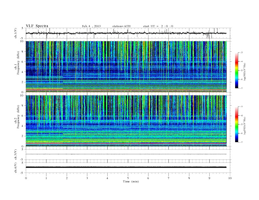Click the ch.1 spectrogram color scale bar
The image size is (259, 200).
[237, 70]
